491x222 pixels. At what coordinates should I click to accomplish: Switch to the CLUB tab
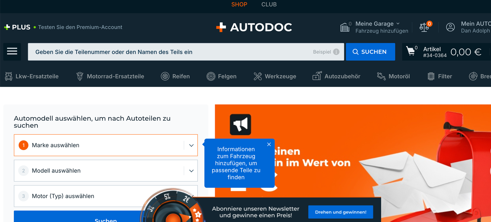point(269,5)
